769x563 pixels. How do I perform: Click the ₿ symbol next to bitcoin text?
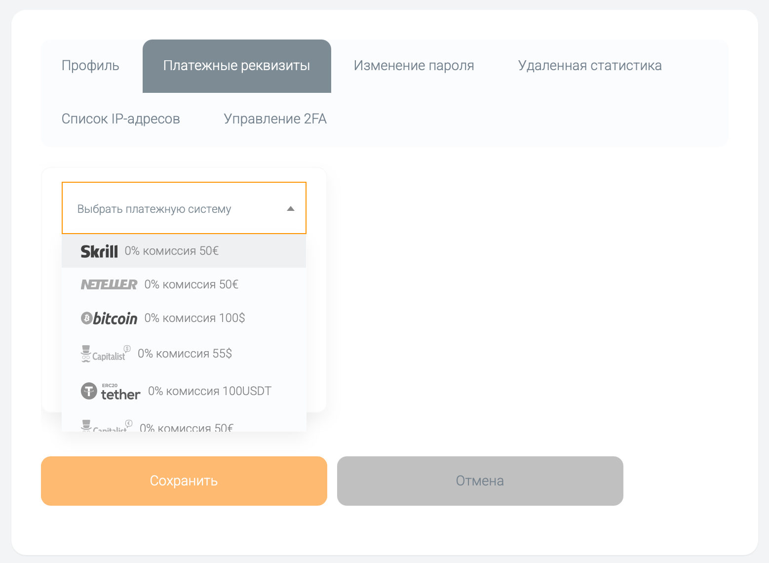point(87,318)
